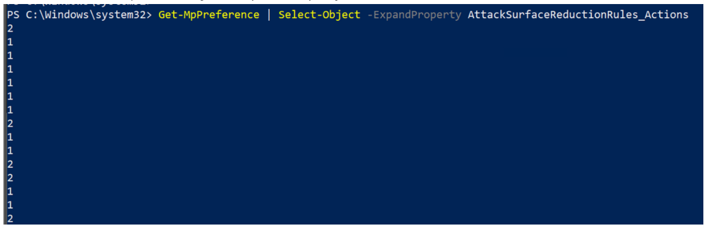Select the third output line value 1
708x228 pixels.
(x=10, y=56)
